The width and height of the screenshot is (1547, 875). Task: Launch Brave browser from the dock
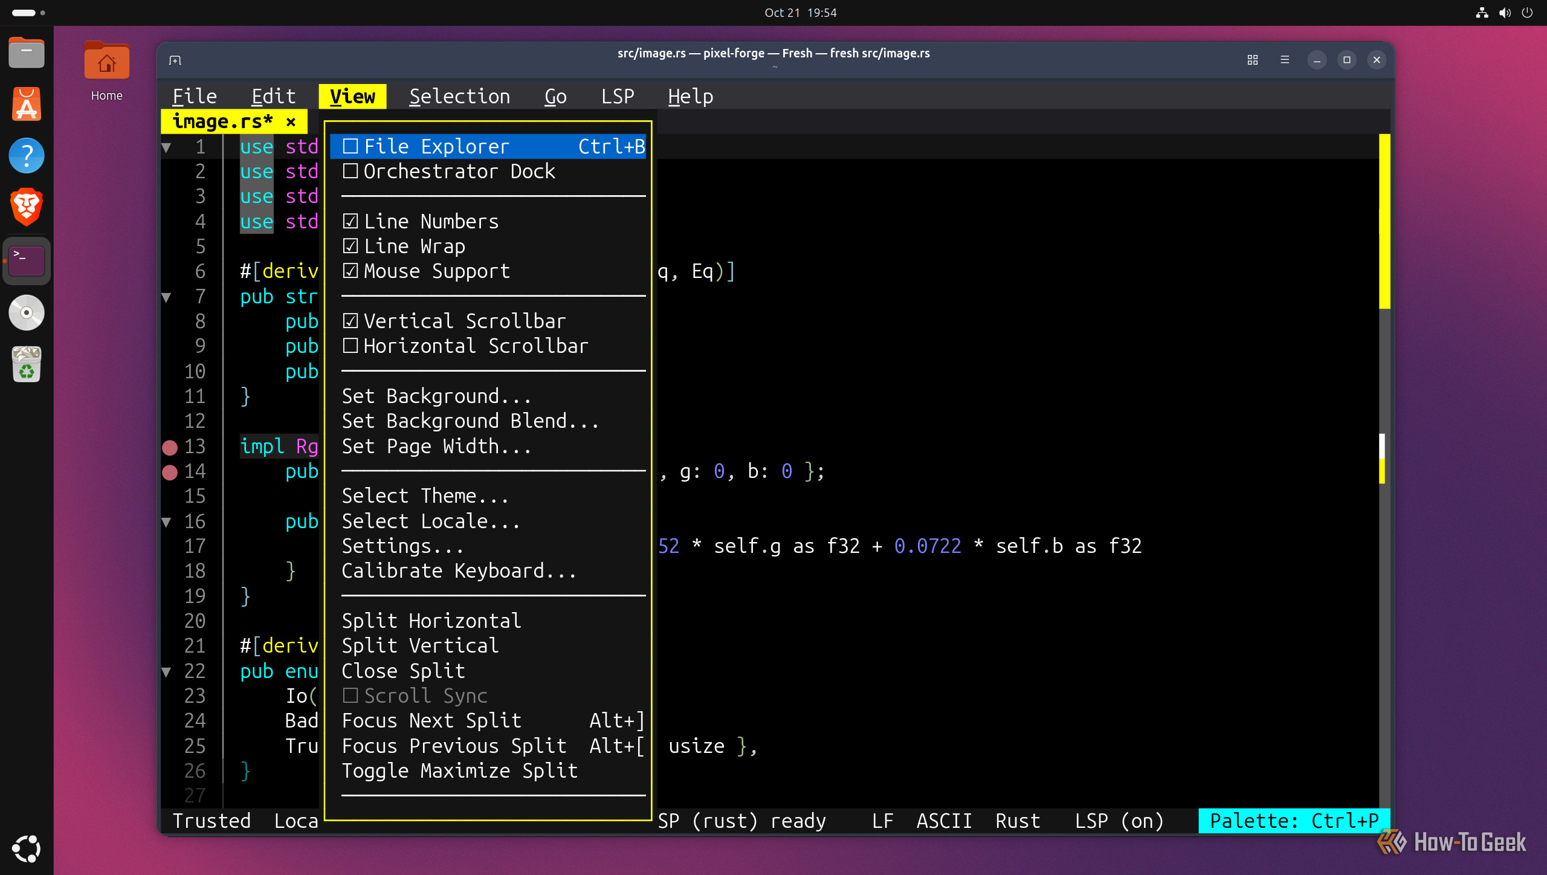point(26,207)
